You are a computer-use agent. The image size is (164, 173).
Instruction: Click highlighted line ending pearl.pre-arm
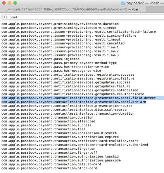pos(74,102)
